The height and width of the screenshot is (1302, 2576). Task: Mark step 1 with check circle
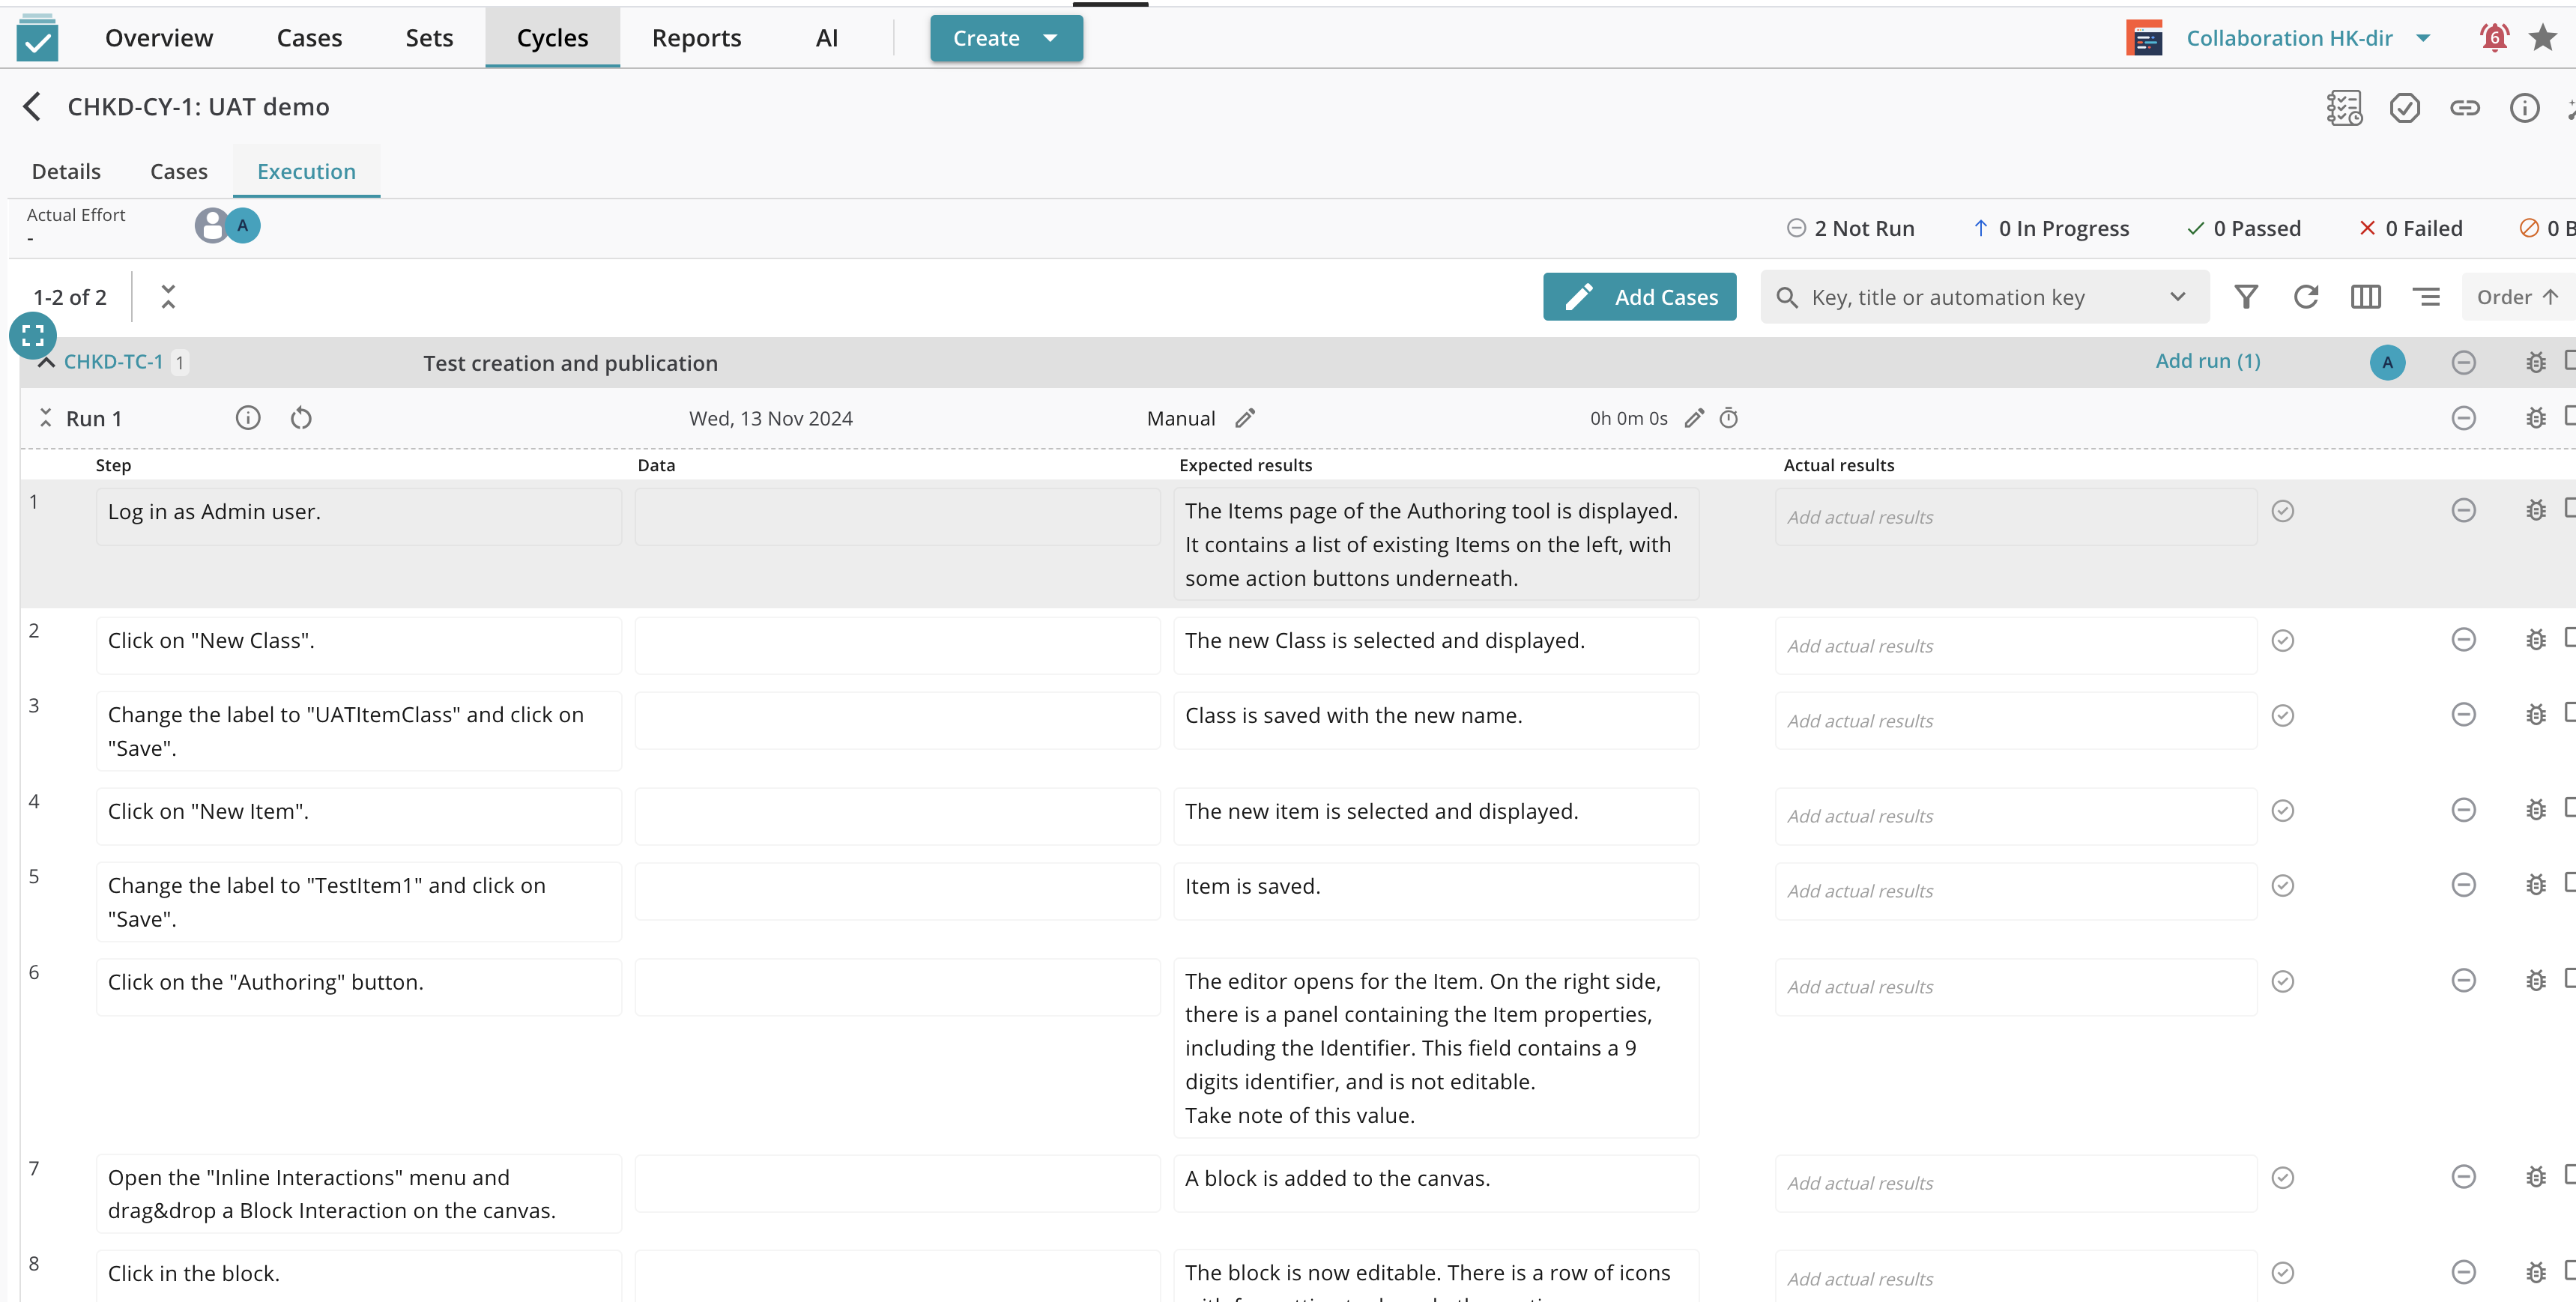2282,511
